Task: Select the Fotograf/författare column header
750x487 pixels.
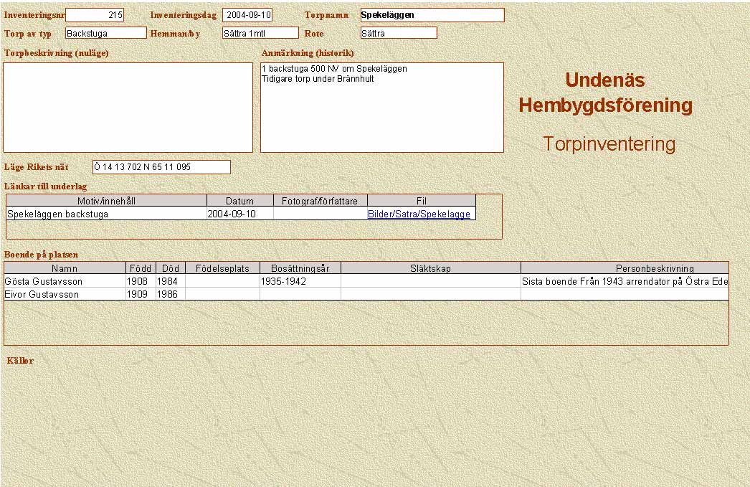Action: pyautogui.click(x=320, y=201)
